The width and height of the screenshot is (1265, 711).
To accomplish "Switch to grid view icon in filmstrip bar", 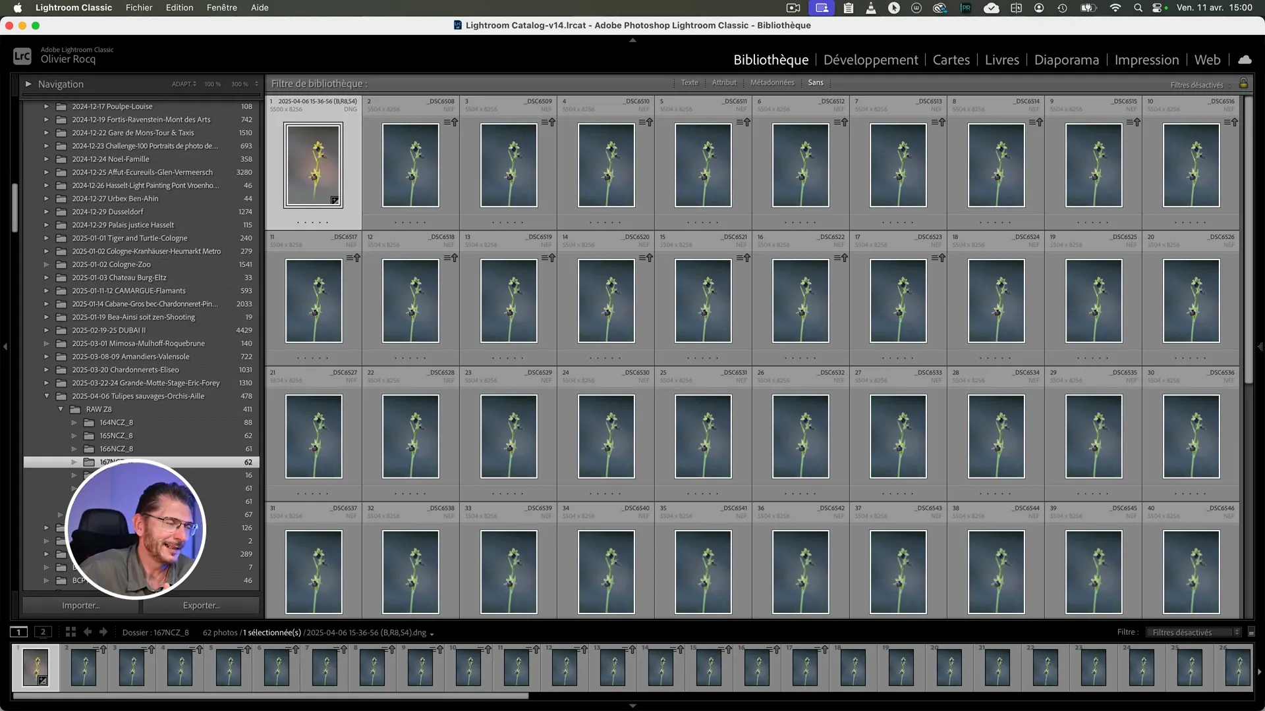I will click(x=70, y=632).
